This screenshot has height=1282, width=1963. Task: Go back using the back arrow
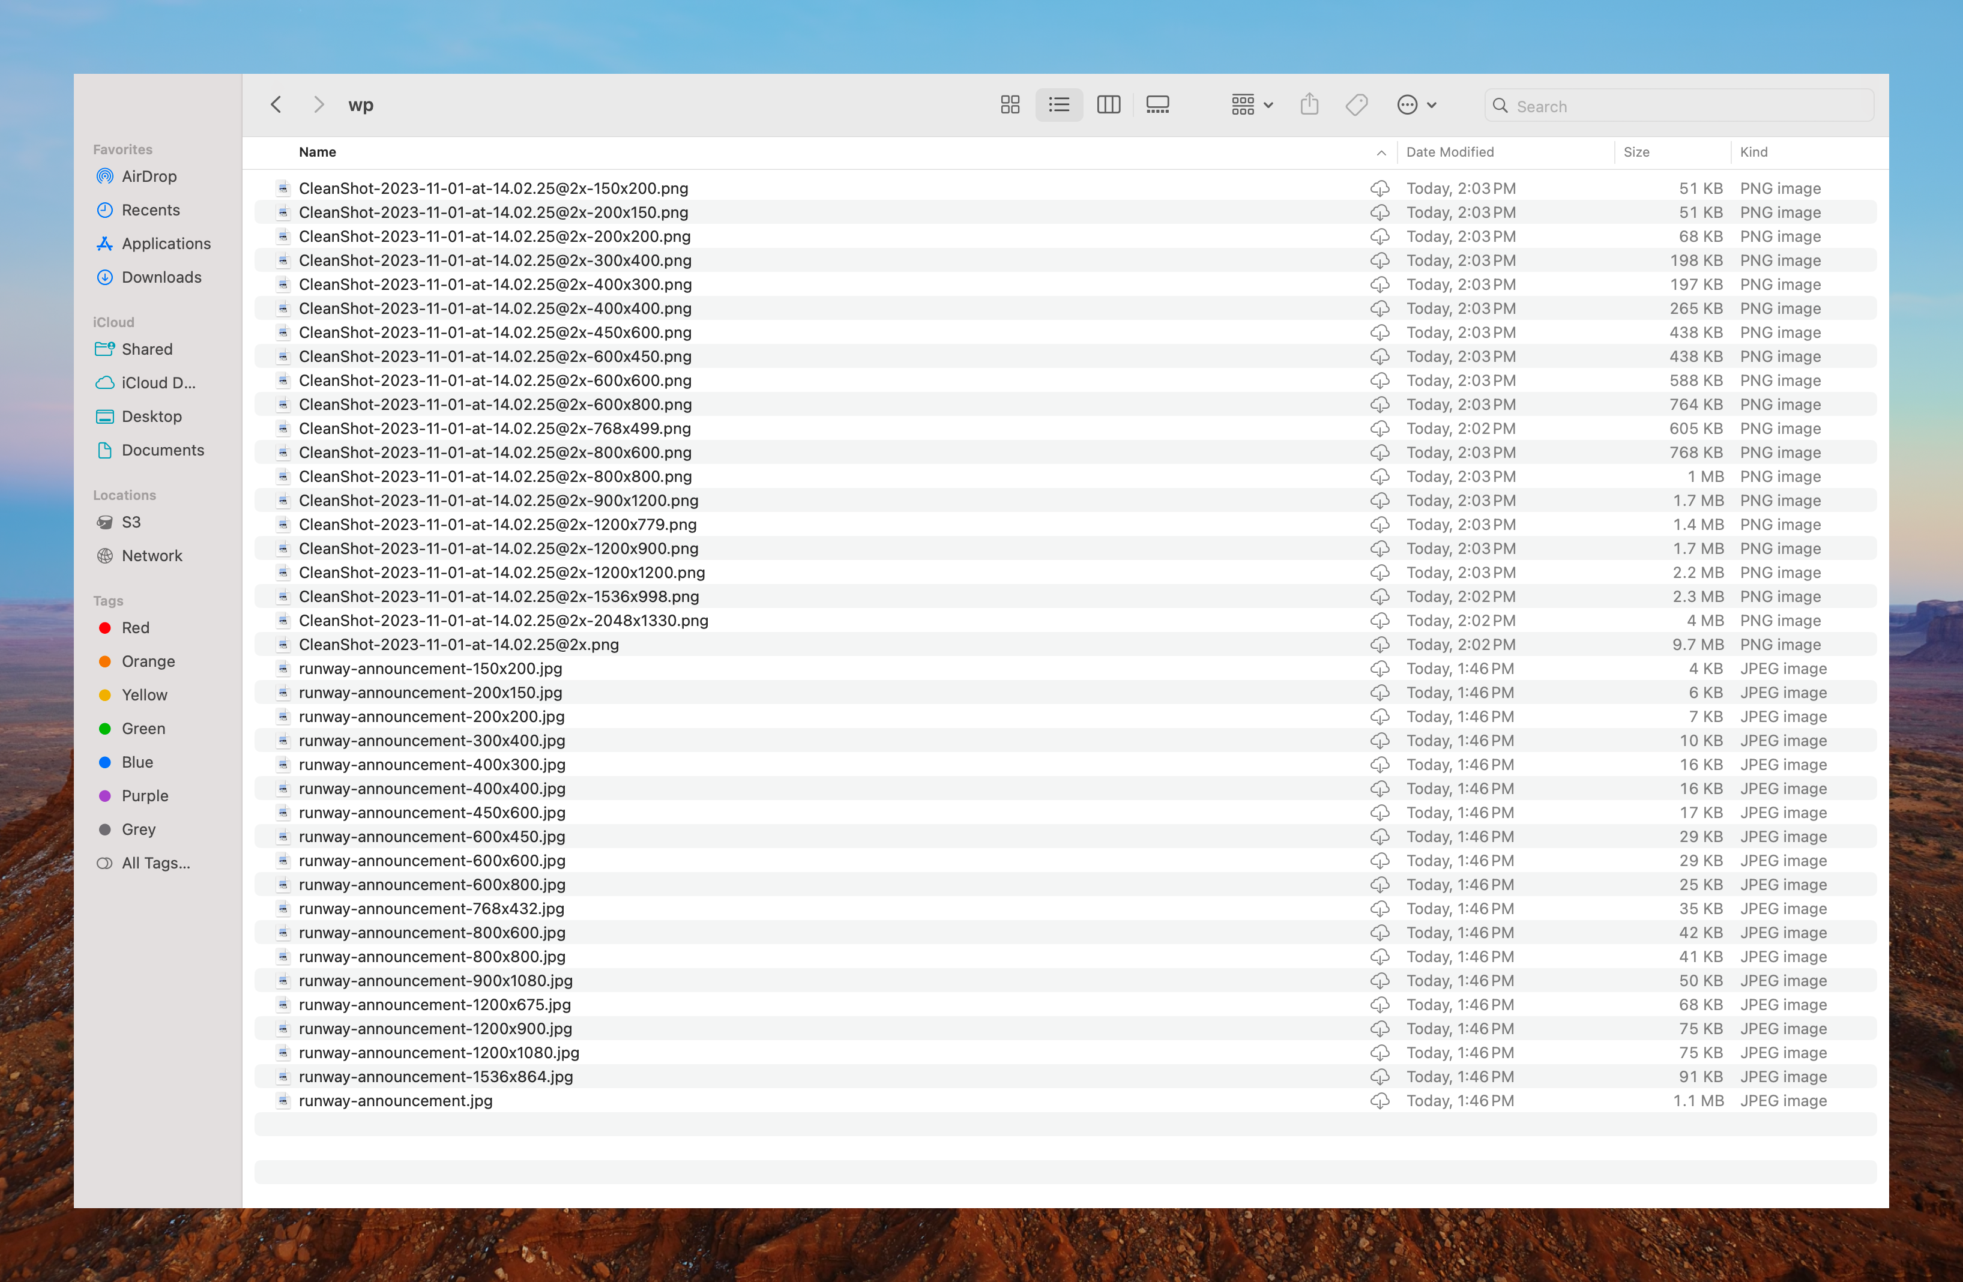click(x=276, y=104)
